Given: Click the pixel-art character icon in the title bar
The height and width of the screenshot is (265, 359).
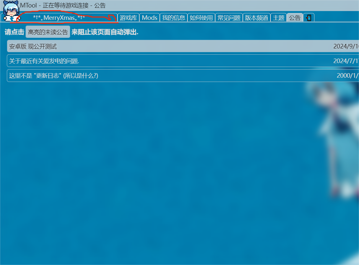Looking at the screenshot, I should click(x=11, y=11).
